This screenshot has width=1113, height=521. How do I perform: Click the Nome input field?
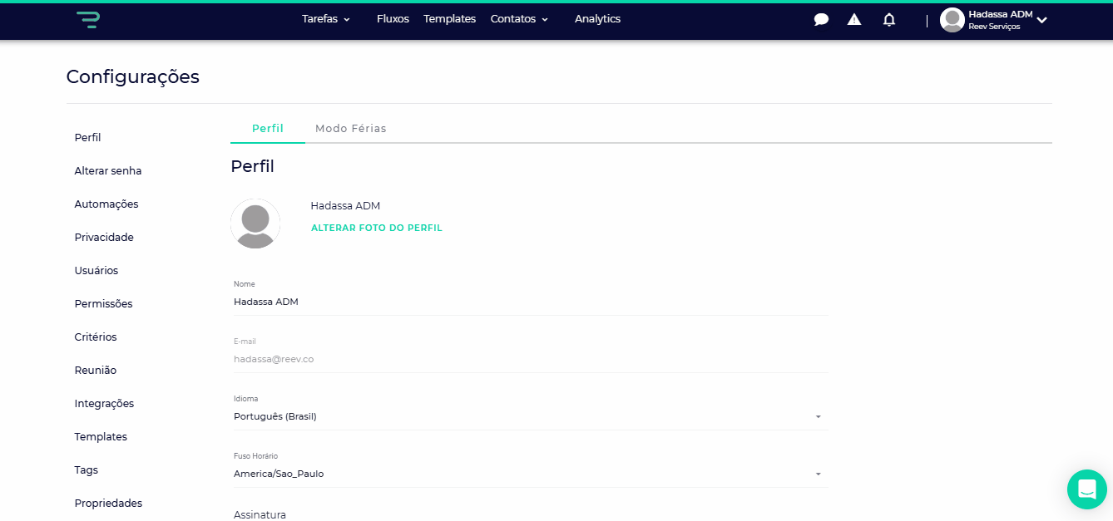click(x=530, y=302)
